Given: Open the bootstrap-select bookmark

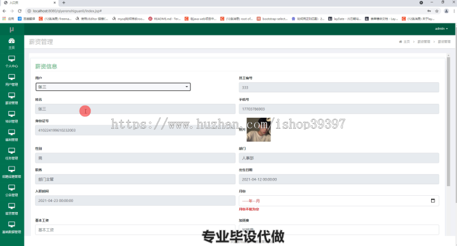Looking at the screenshot, I should pos(272,19).
